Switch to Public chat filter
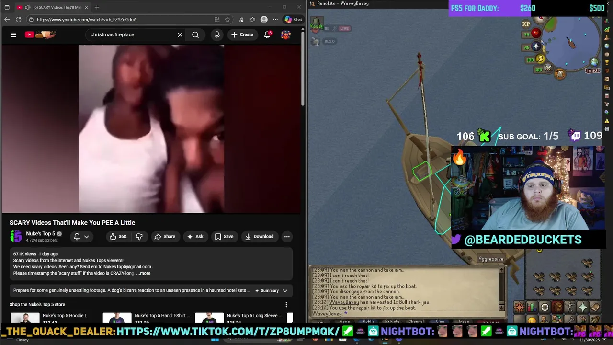 tap(369, 322)
